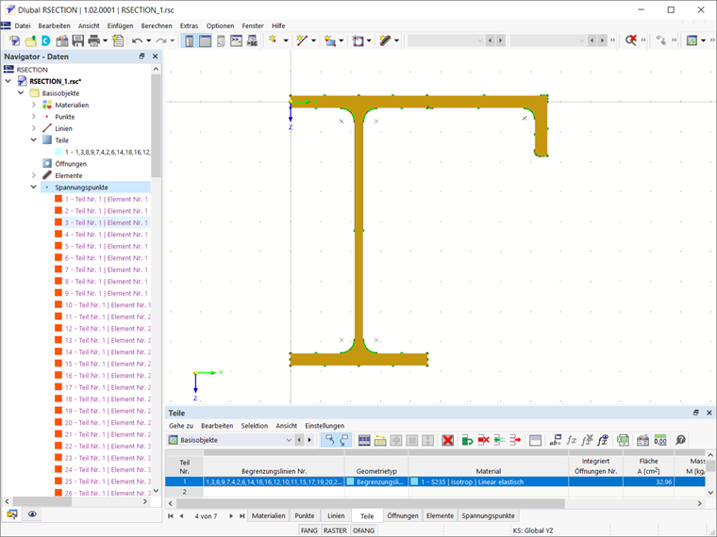
Task: Click the print icon in the main toolbar
Action: [94, 41]
